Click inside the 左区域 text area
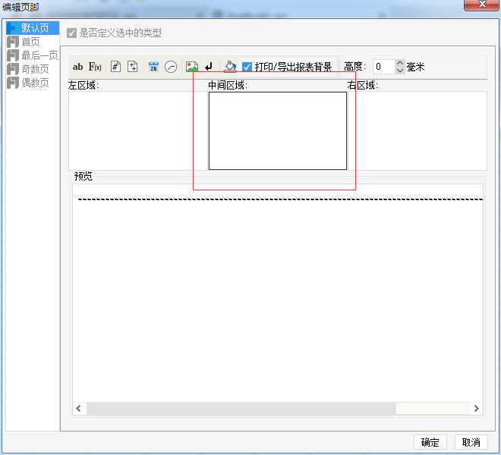This screenshot has height=455, width=501. click(x=138, y=130)
